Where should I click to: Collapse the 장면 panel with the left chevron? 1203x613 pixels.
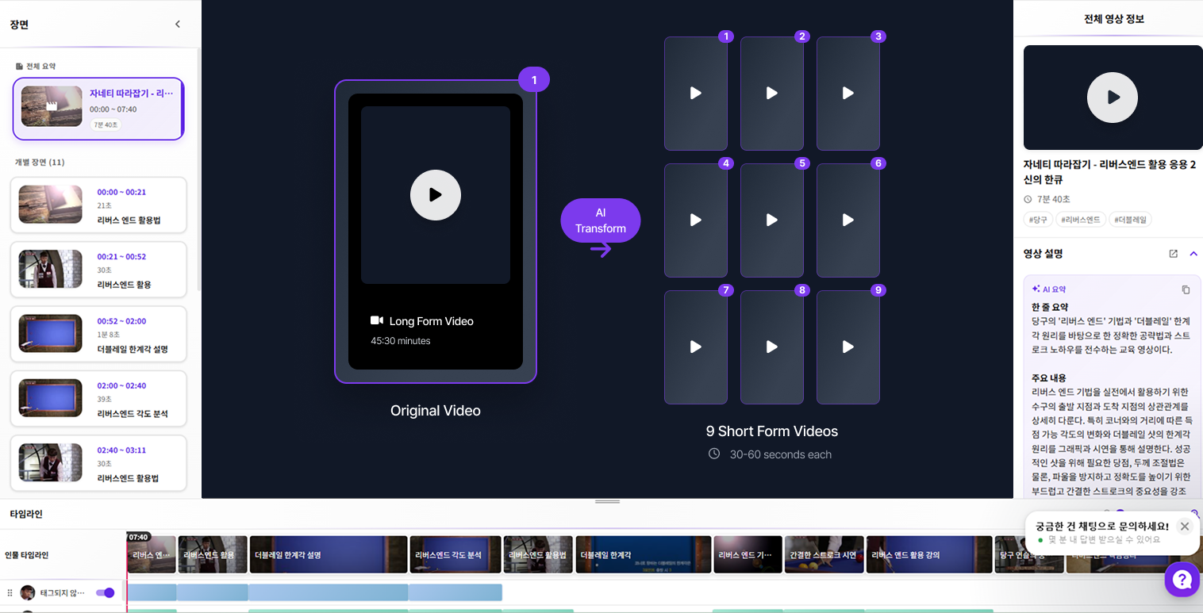pos(177,24)
